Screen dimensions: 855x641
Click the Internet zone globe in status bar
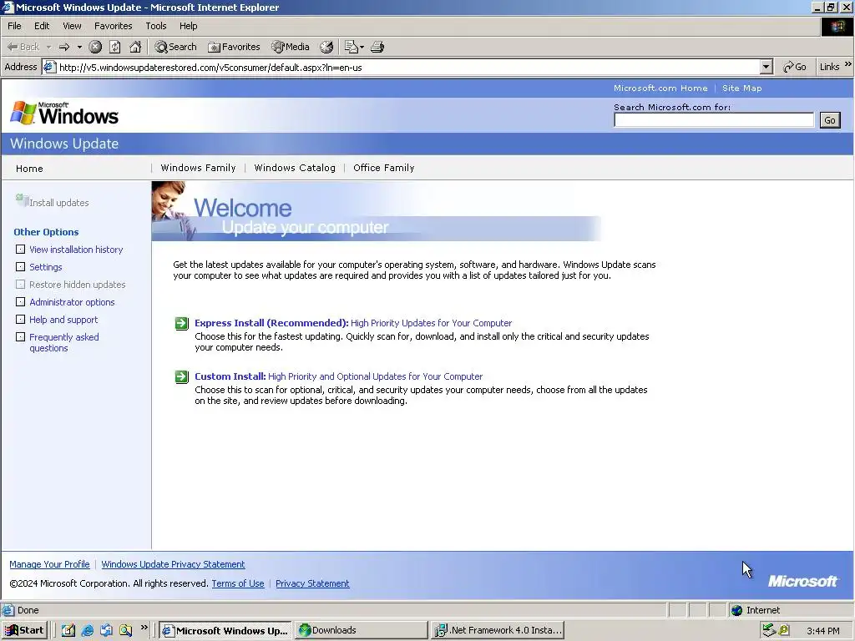pyautogui.click(x=736, y=610)
